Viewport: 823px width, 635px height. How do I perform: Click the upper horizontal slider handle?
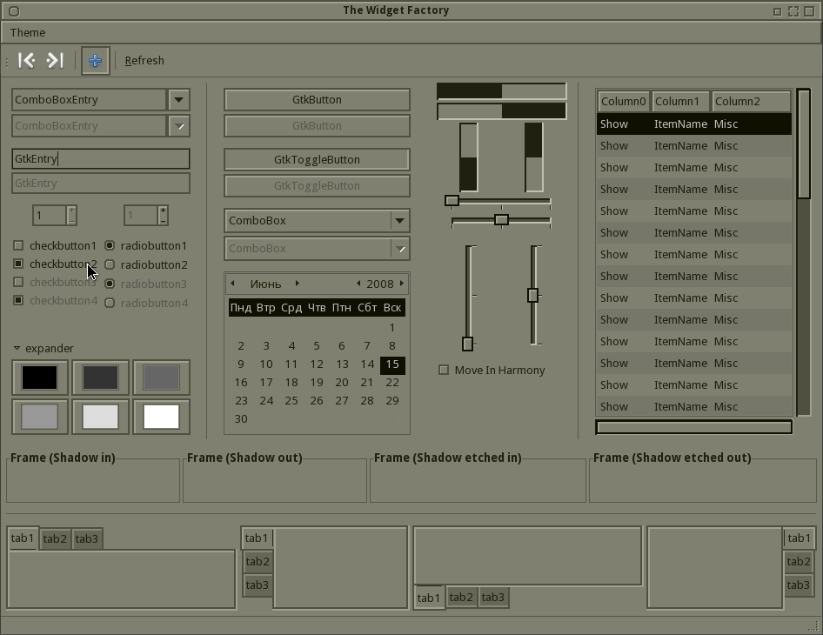[452, 200]
